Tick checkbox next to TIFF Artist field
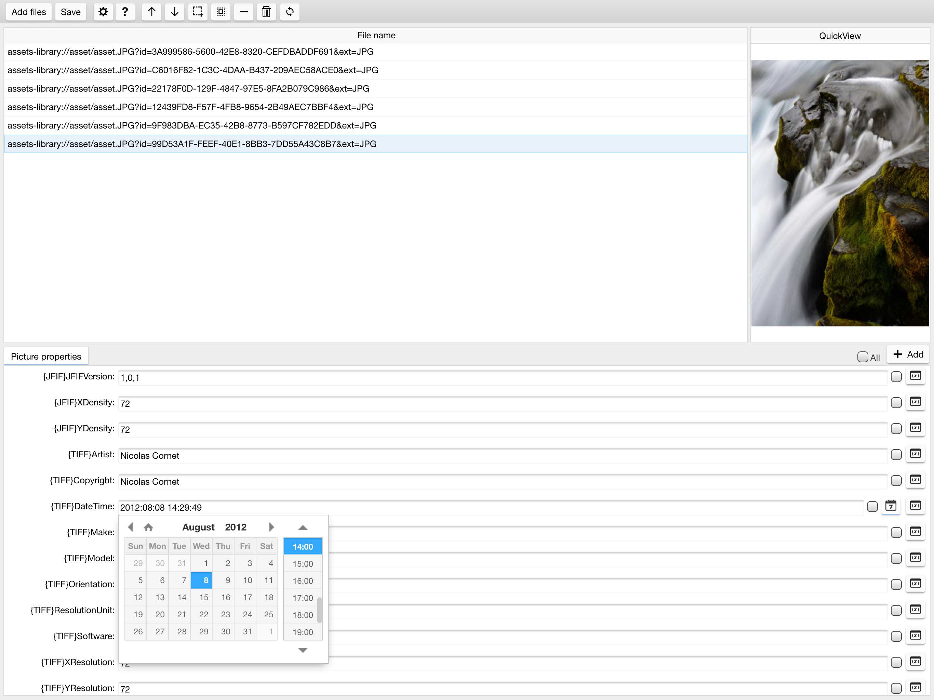Image resolution: width=934 pixels, height=700 pixels. coord(896,455)
